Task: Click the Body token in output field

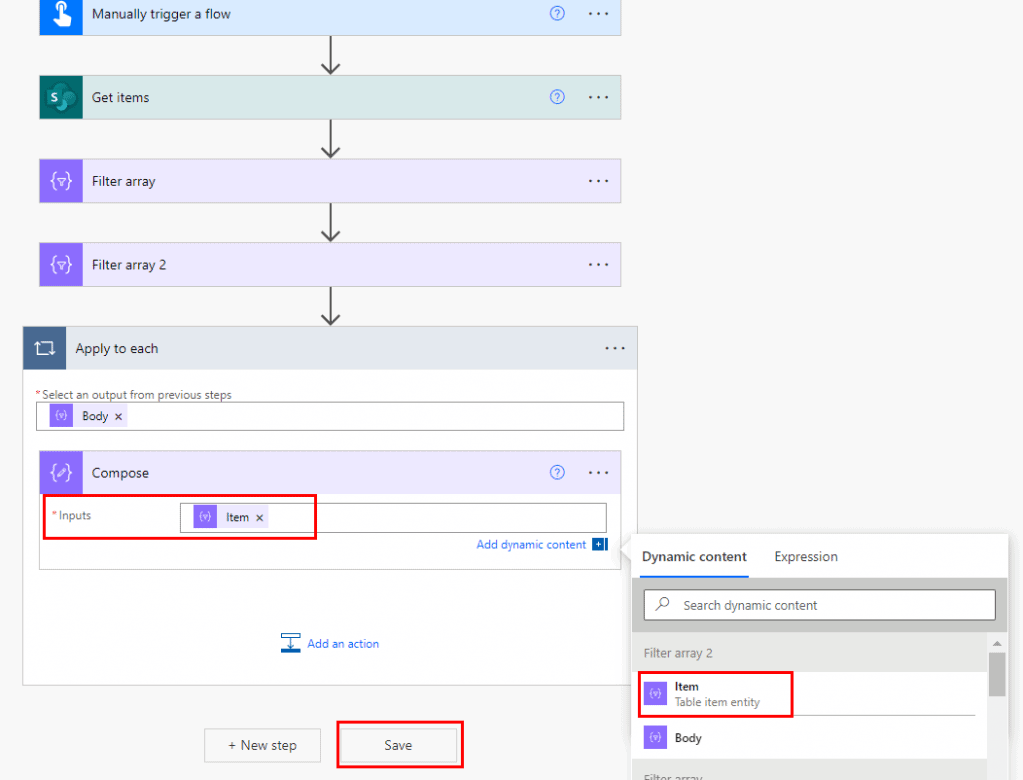Action: [x=88, y=416]
